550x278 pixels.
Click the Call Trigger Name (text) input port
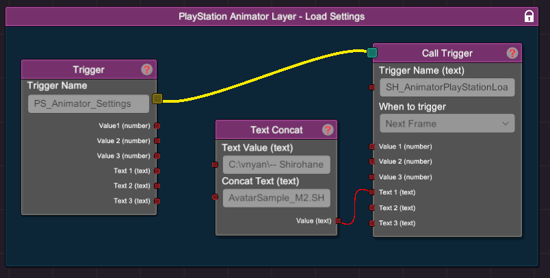pyautogui.click(x=372, y=87)
